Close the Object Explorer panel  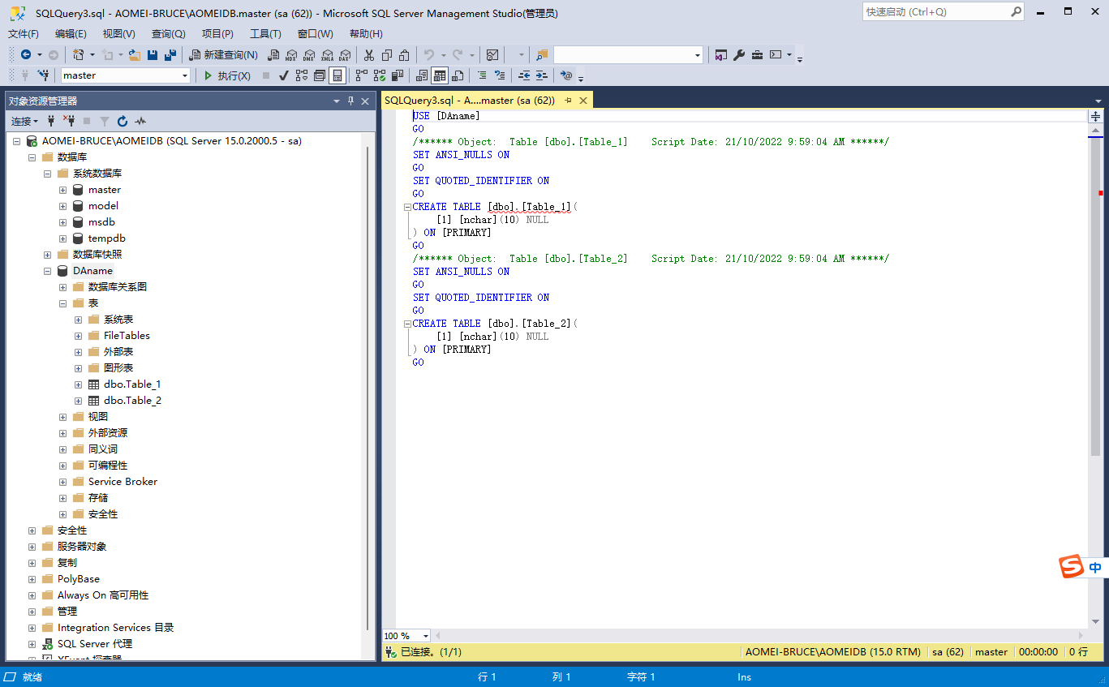pos(365,101)
